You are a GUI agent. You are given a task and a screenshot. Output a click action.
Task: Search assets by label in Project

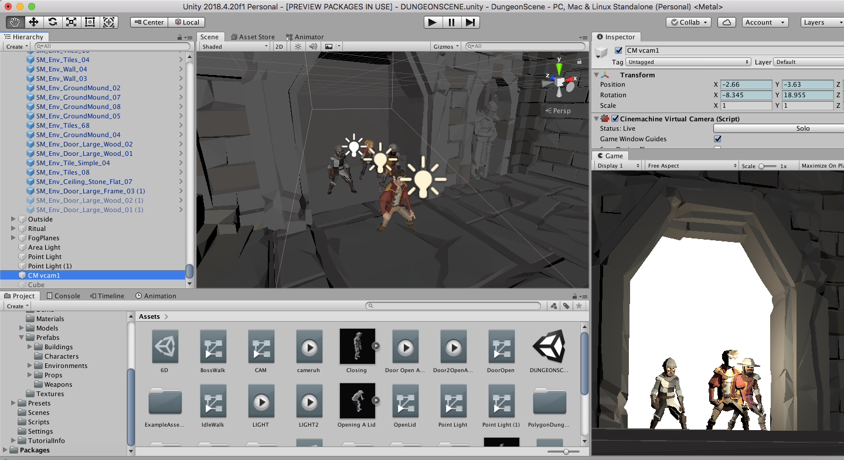566,306
